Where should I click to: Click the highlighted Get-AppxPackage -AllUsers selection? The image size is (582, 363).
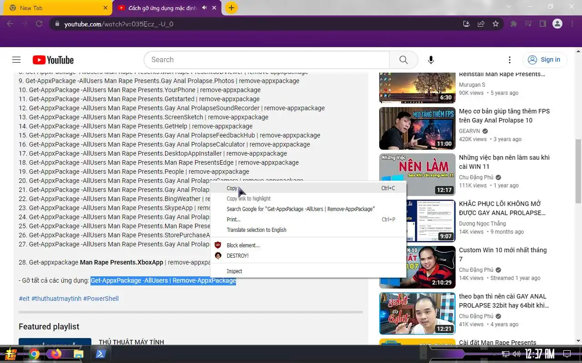[x=163, y=280]
